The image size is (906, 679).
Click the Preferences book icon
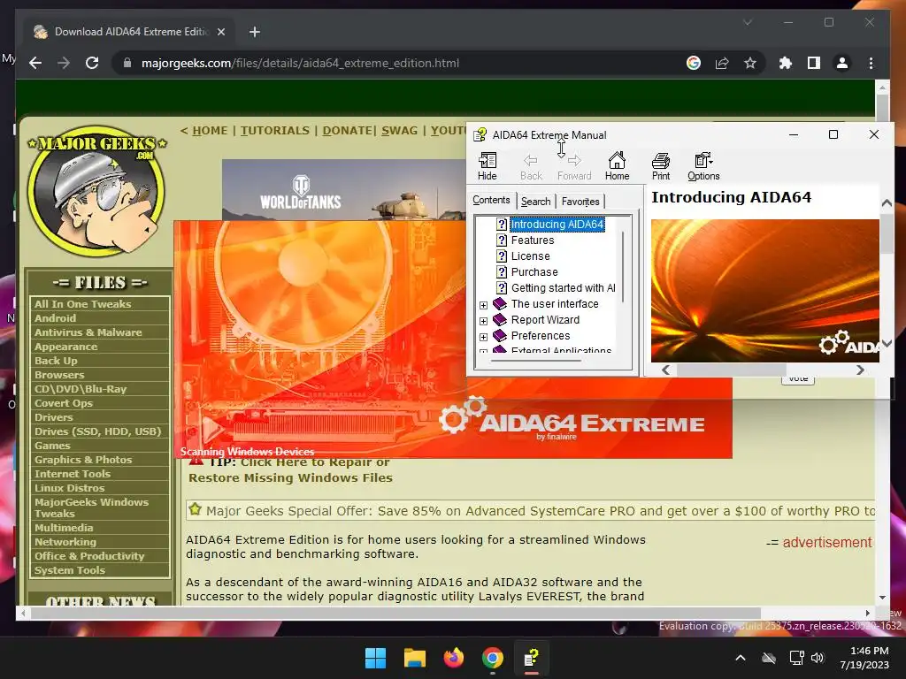pyautogui.click(x=500, y=335)
